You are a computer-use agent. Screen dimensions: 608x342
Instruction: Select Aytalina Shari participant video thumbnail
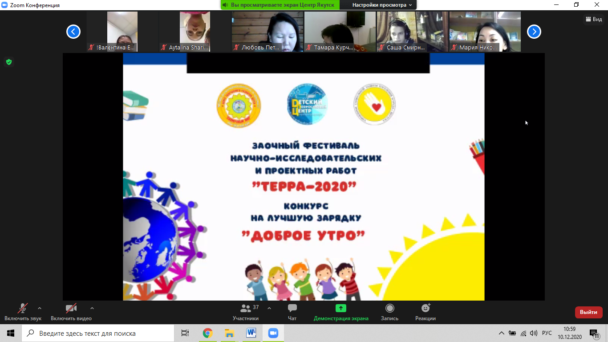tap(195, 32)
